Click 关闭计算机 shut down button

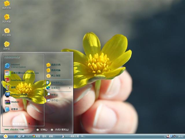click(60, 130)
